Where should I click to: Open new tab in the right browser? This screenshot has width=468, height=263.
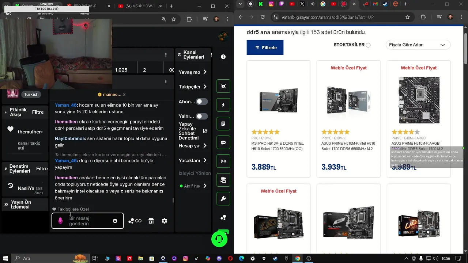point(405,4)
